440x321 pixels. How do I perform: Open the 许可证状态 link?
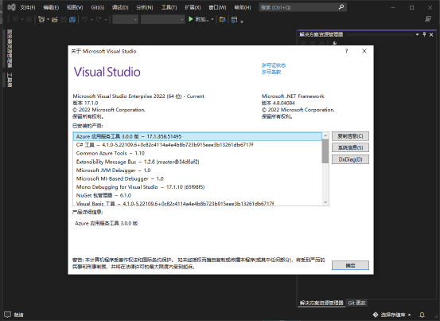pos(274,65)
